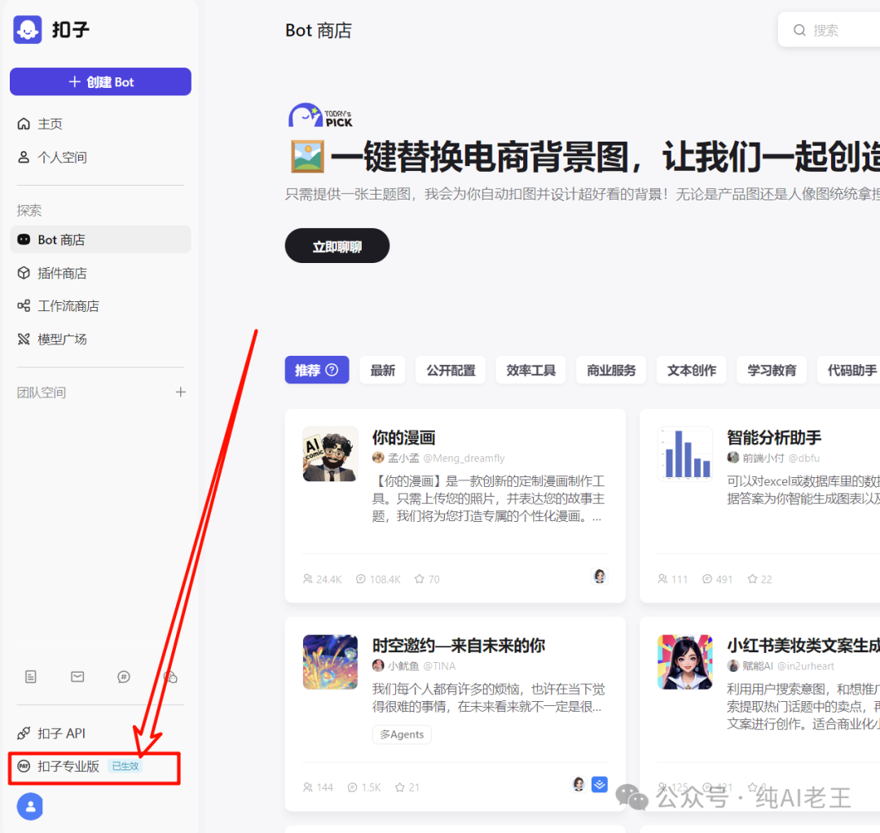Click the blue channel icon on 时空邀约 card
This screenshot has height=833, width=880.
[600, 784]
